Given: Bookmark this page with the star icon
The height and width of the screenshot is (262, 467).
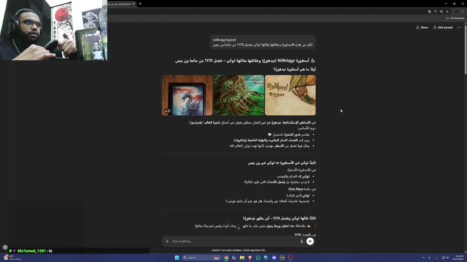Looking at the screenshot, I should coord(447,12).
